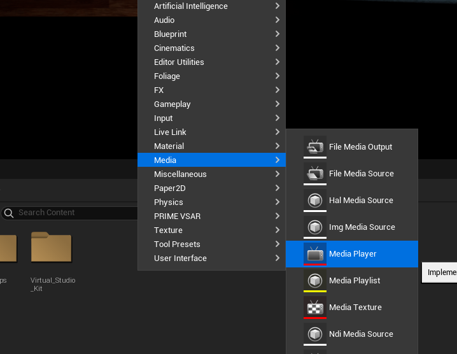Select the Media Playlist icon

click(314, 280)
